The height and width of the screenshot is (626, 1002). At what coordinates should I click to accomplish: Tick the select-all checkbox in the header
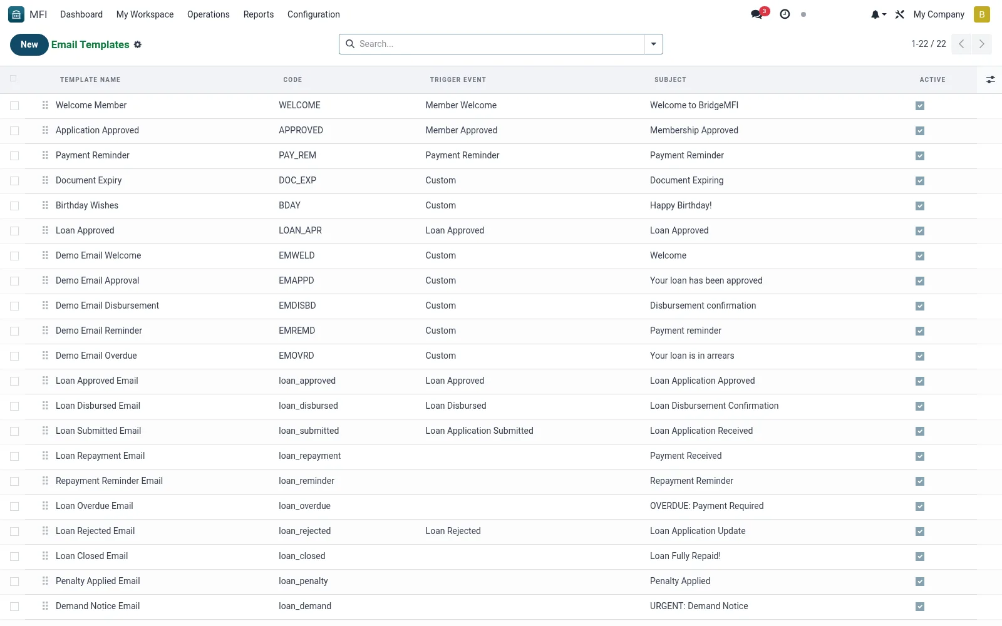(x=13, y=78)
